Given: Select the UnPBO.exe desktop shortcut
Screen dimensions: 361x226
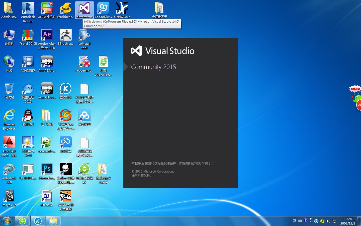Looking at the screenshot, I should [x=122, y=10].
